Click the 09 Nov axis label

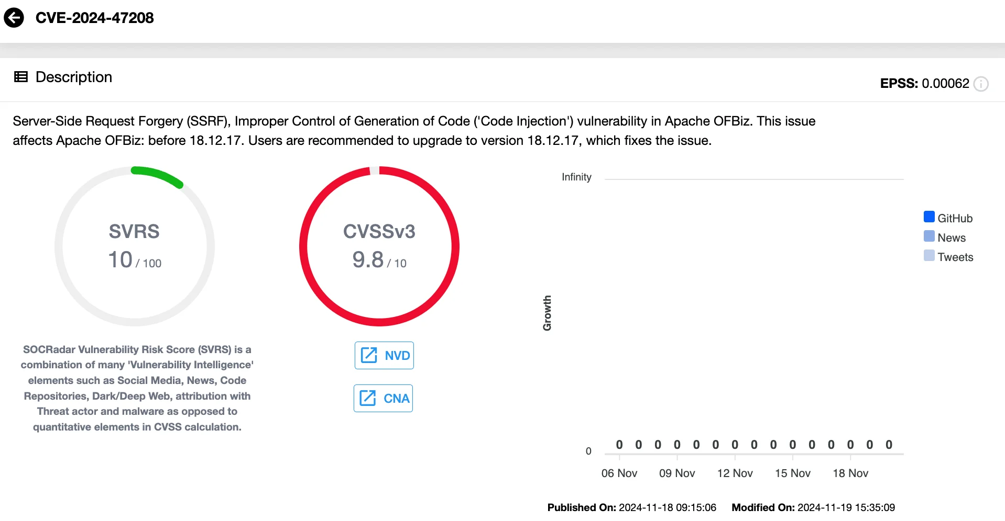click(677, 473)
